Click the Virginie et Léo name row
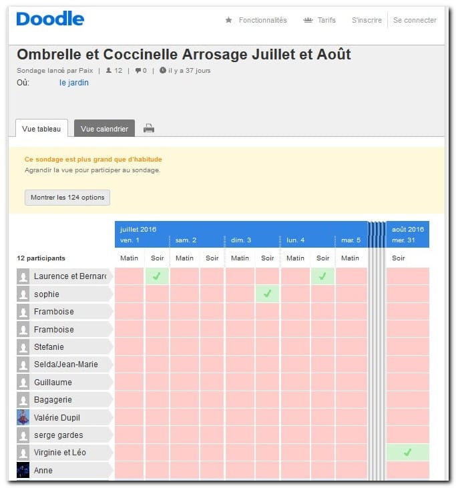Image resolution: width=456 pixels, height=488 pixels. (x=65, y=453)
